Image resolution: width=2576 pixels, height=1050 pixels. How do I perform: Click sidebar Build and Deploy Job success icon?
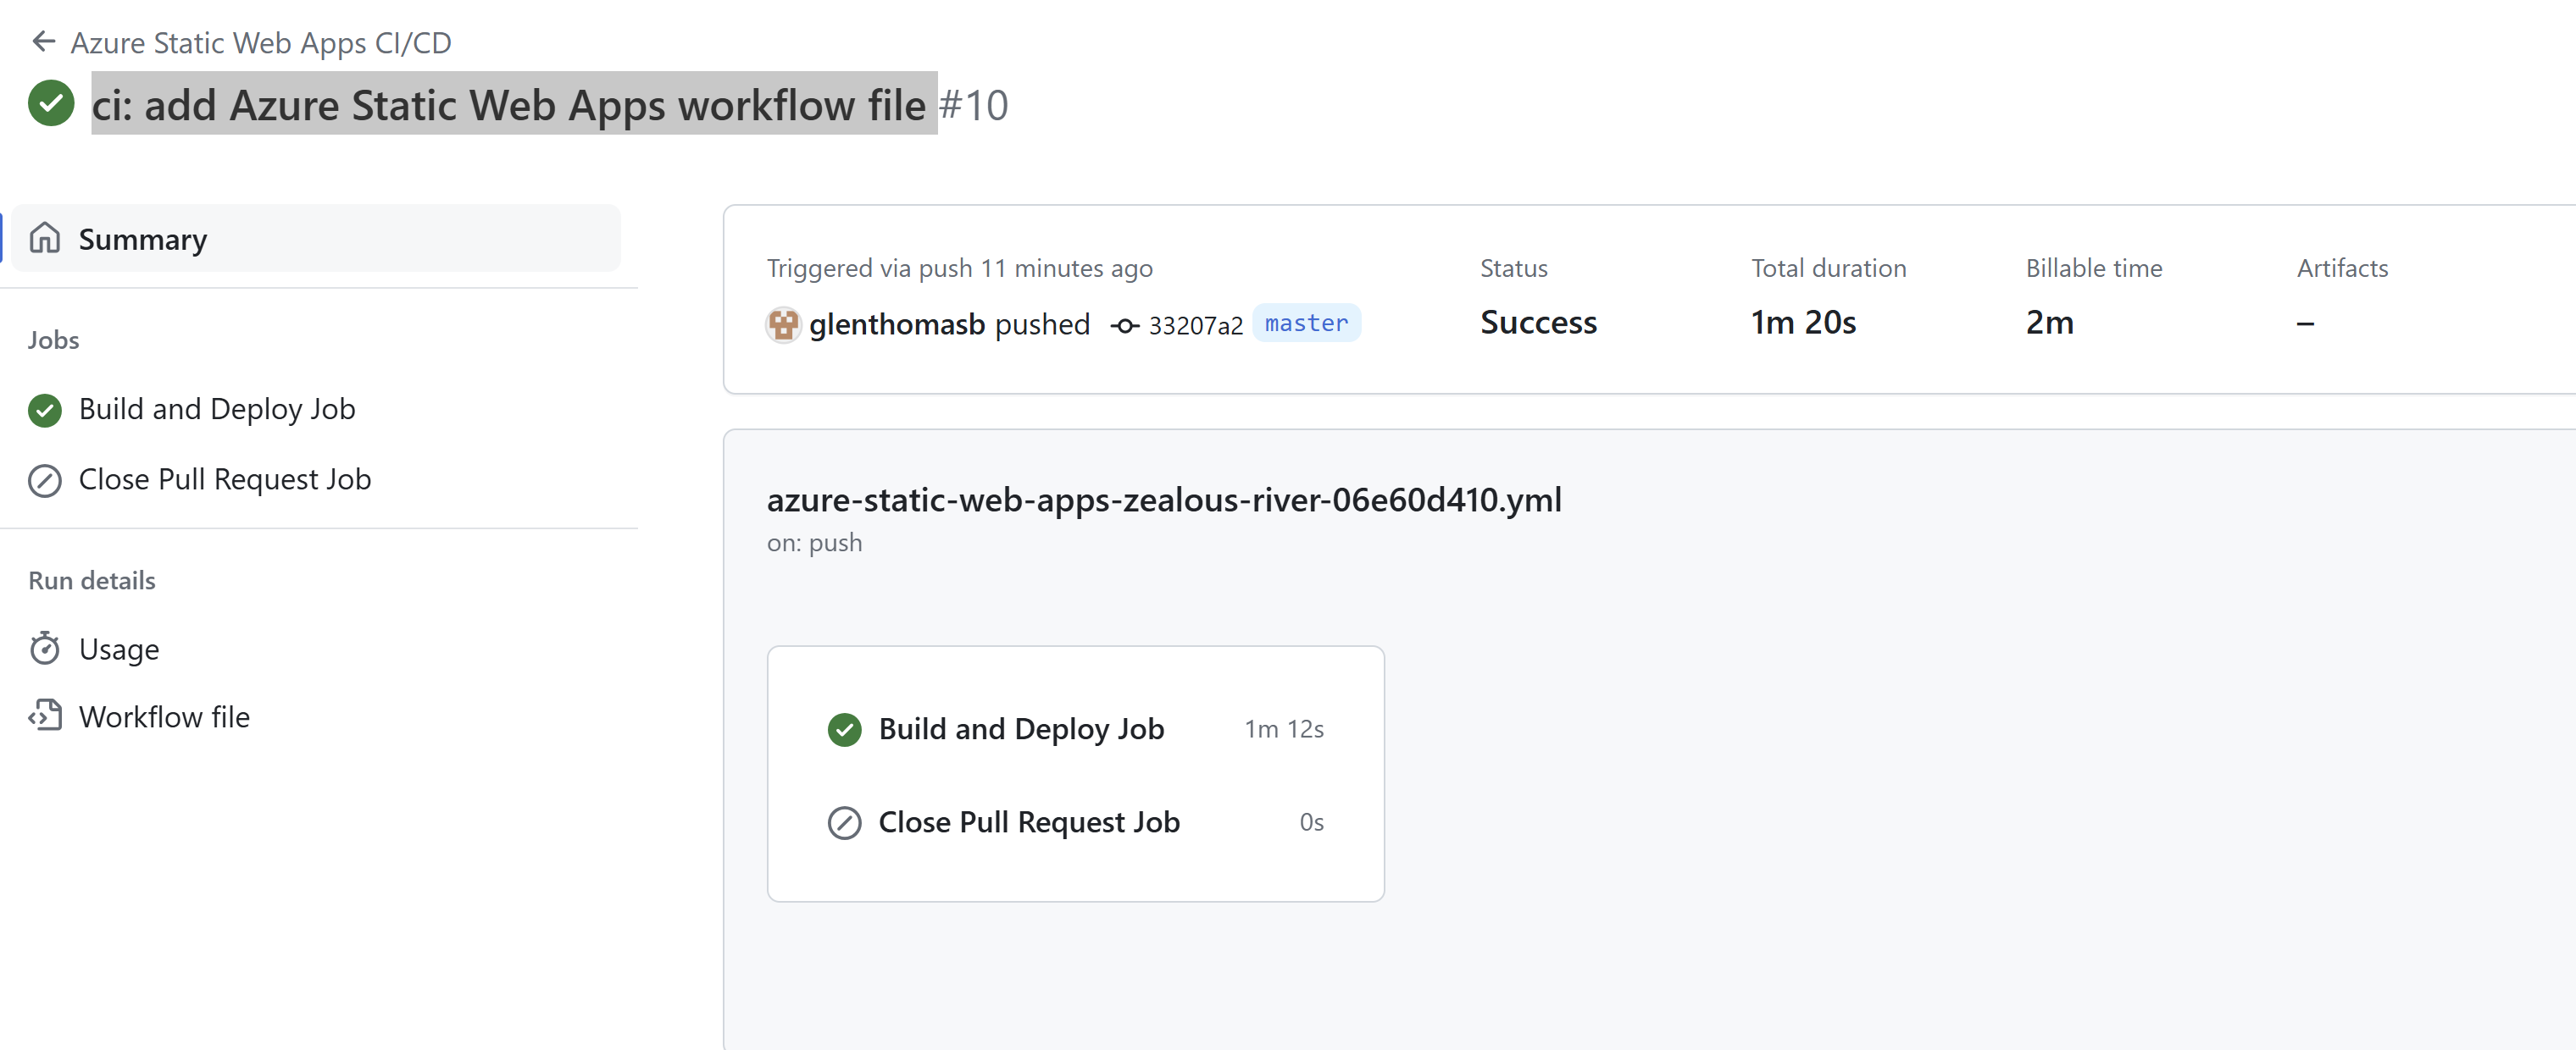(x=45, y=410)
